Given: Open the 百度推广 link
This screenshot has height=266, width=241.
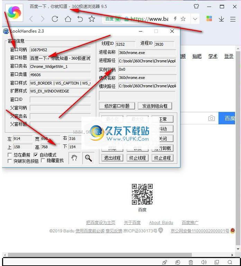Looking at the screenshot, I should [190, 223].
